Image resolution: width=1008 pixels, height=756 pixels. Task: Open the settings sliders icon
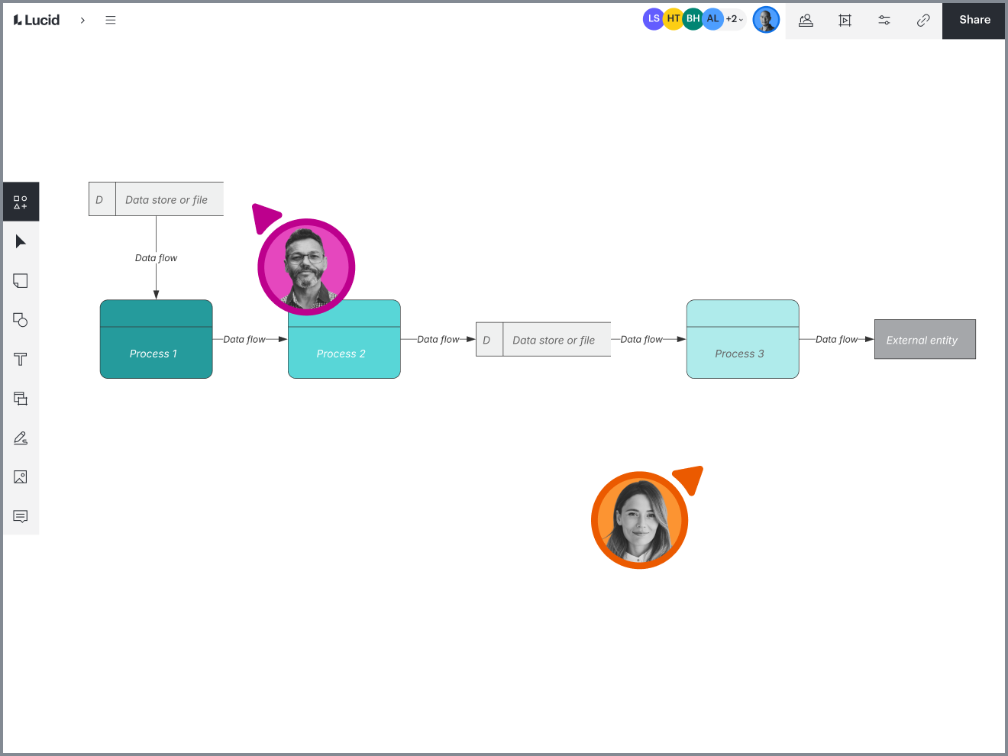click(884, 21)
